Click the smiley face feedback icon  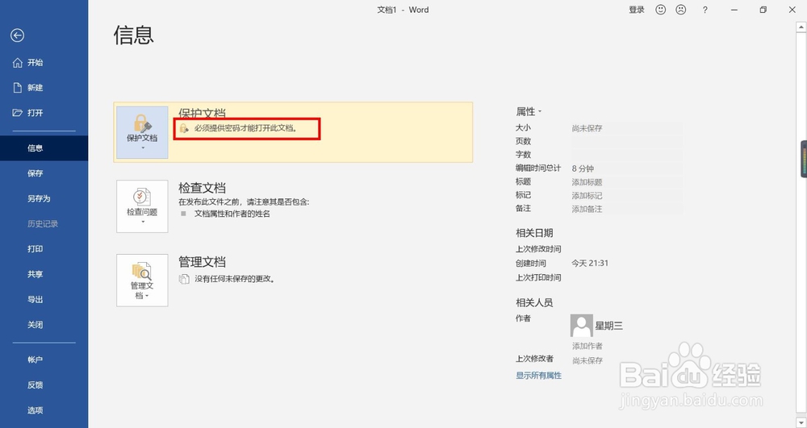point(660,10)
